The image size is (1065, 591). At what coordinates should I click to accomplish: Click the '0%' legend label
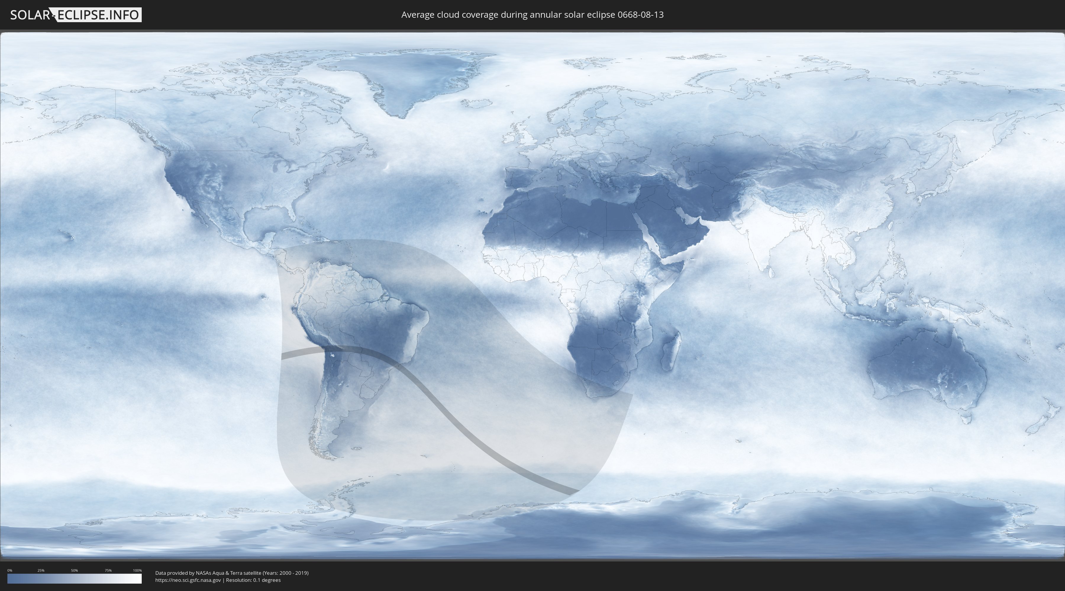pyautogui.click(x=9, y=570)
